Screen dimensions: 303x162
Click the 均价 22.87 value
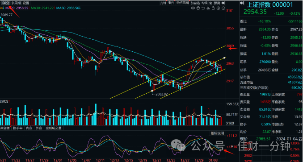click(x=266, y=132)
